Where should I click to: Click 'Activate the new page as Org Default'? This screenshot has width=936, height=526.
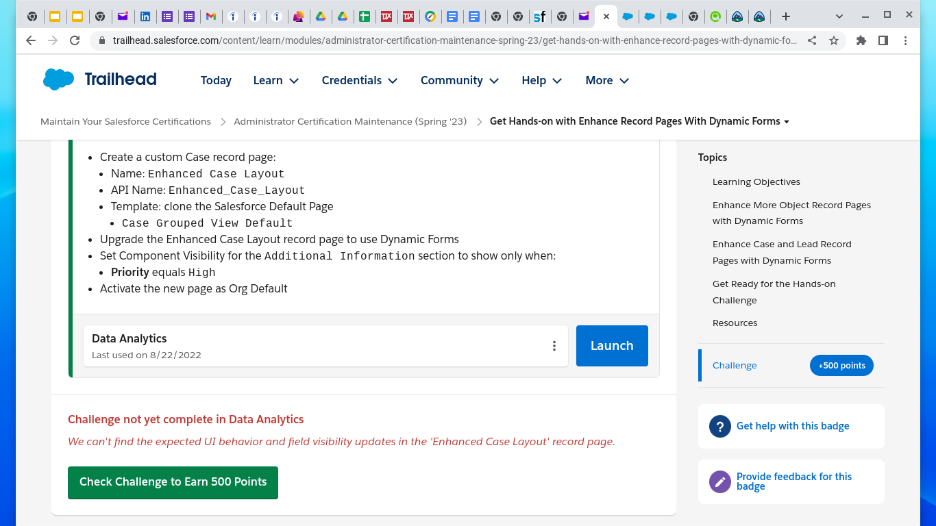click(x=194, y=288)
